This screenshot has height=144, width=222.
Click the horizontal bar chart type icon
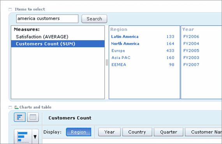(23, 137)
